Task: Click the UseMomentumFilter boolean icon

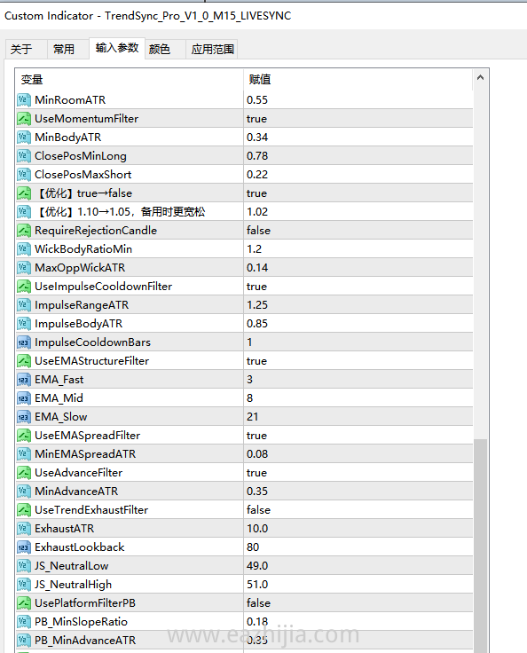Action: tap(24, 119)
